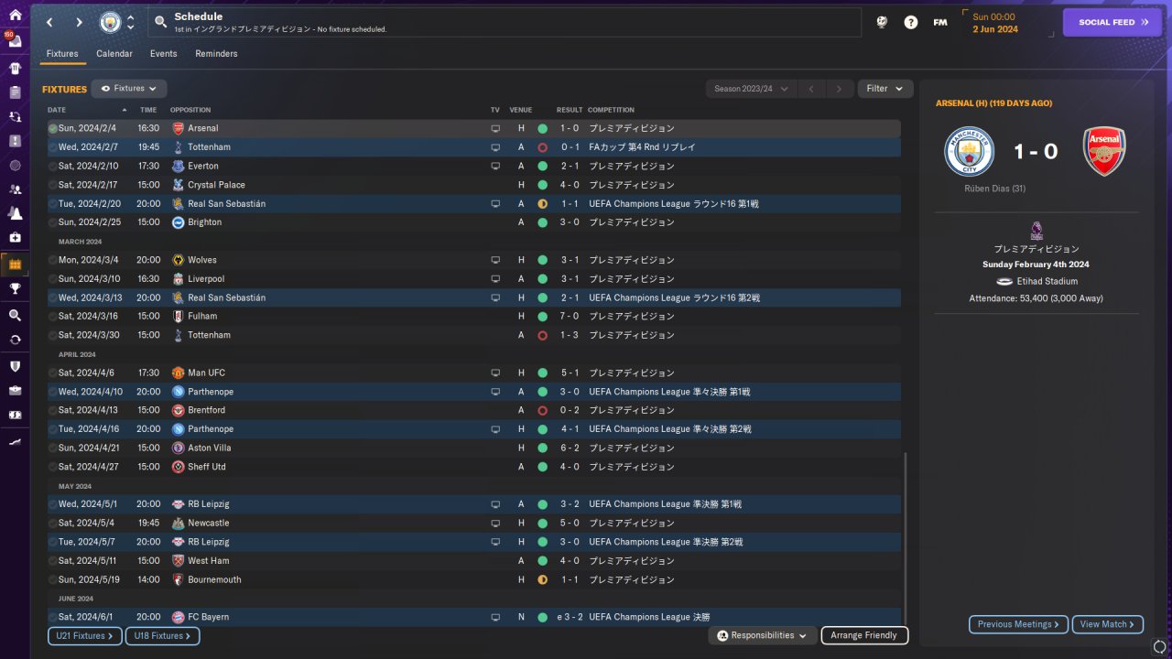Switch to the Fixtures tab
The height and width of the screenshot is (659, 1172).
point(62,54)
